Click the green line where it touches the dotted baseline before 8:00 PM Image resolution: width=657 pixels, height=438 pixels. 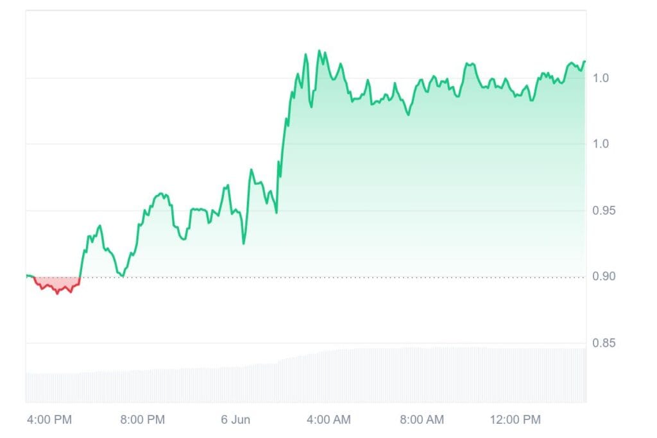point(123,276)
